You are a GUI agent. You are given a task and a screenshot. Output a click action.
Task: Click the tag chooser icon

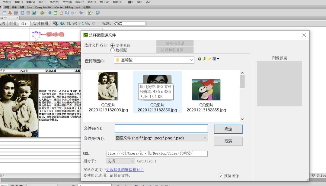coord(98,13)
